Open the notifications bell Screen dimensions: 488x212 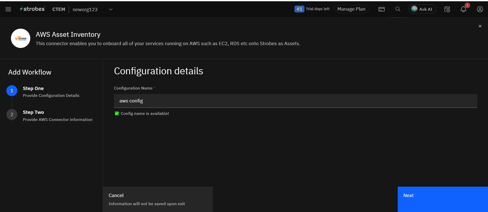point(463,9)
